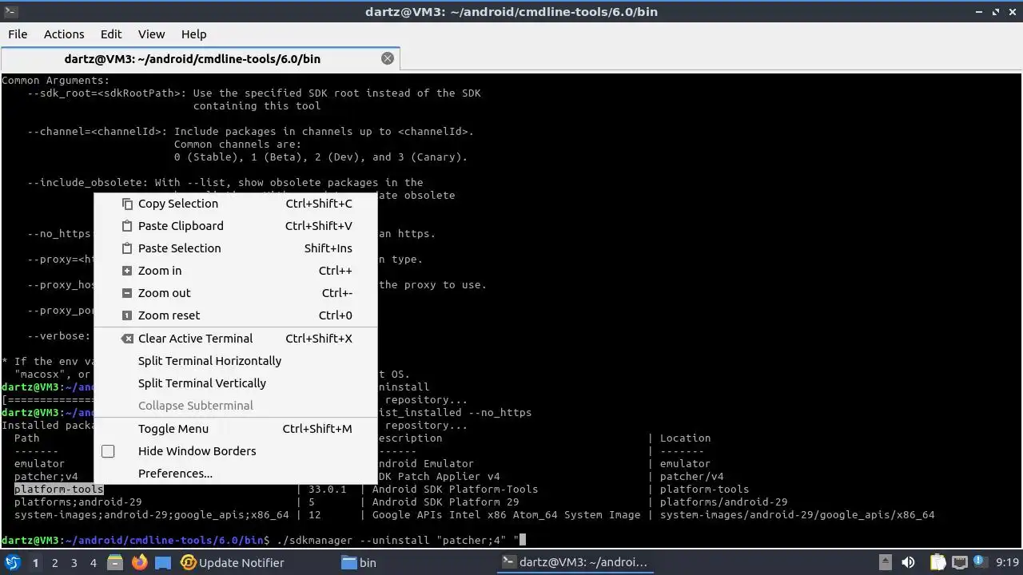Open the volume control tray icon
This screenshot has width=1023, height=575.
[x=908, y=562]
